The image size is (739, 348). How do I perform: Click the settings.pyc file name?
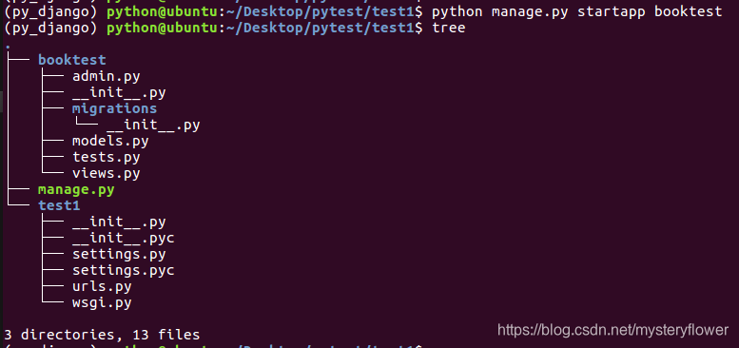pos(123,270)
